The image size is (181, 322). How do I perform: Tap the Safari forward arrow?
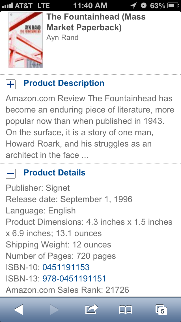(54, 310)
